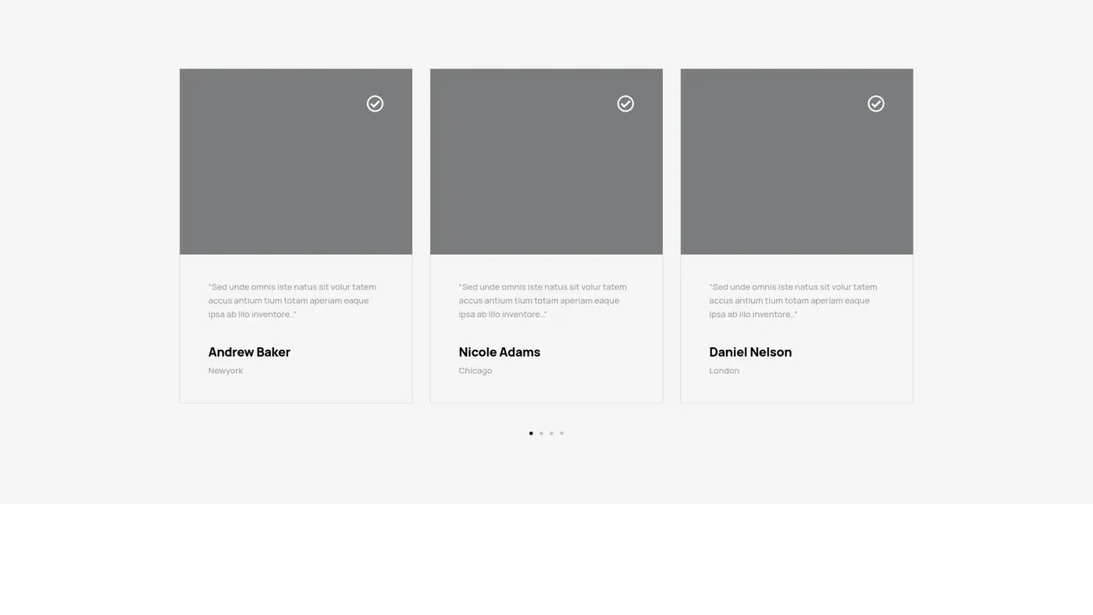Open Daniel Nelson's gray testimonial image

coord(796,172)
